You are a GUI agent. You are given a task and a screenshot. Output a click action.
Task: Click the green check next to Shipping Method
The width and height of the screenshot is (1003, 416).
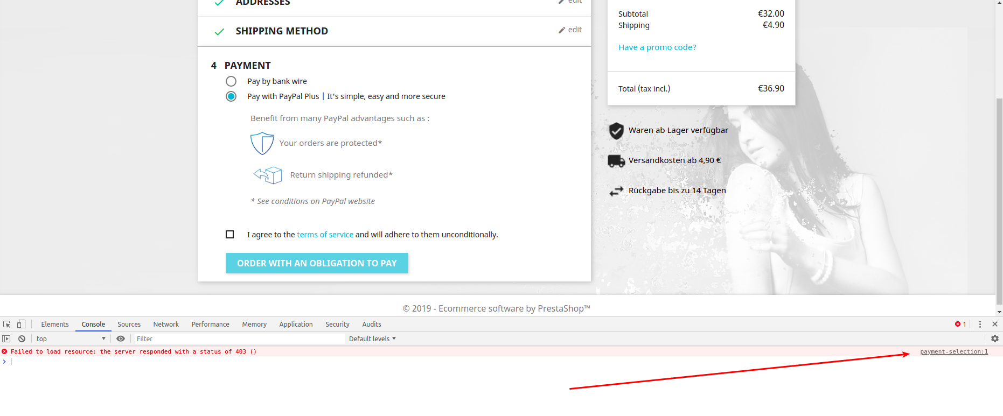[219, 32]
